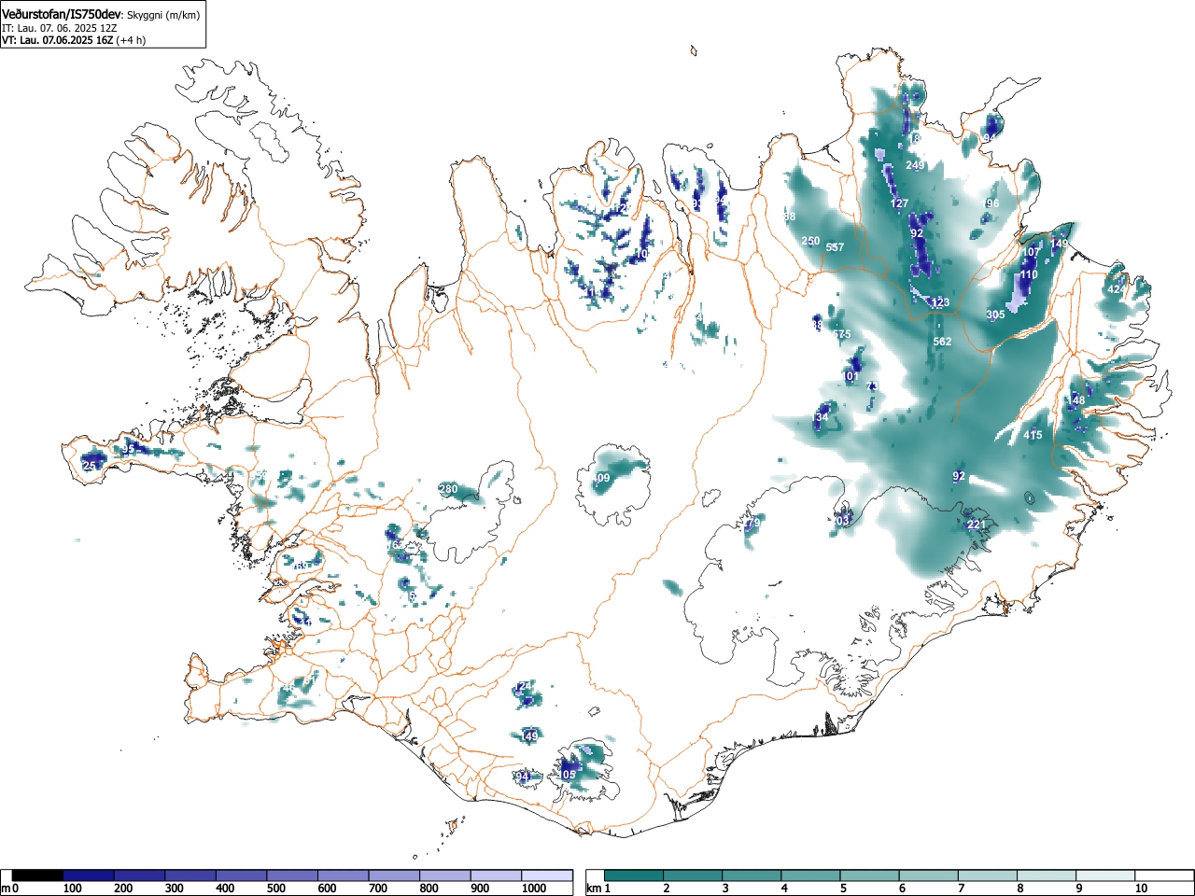Image resolution: width=1195 pixels, height=896 pixels.
Task: Click the visibility value 101 on map
Action: click(850, 377)
